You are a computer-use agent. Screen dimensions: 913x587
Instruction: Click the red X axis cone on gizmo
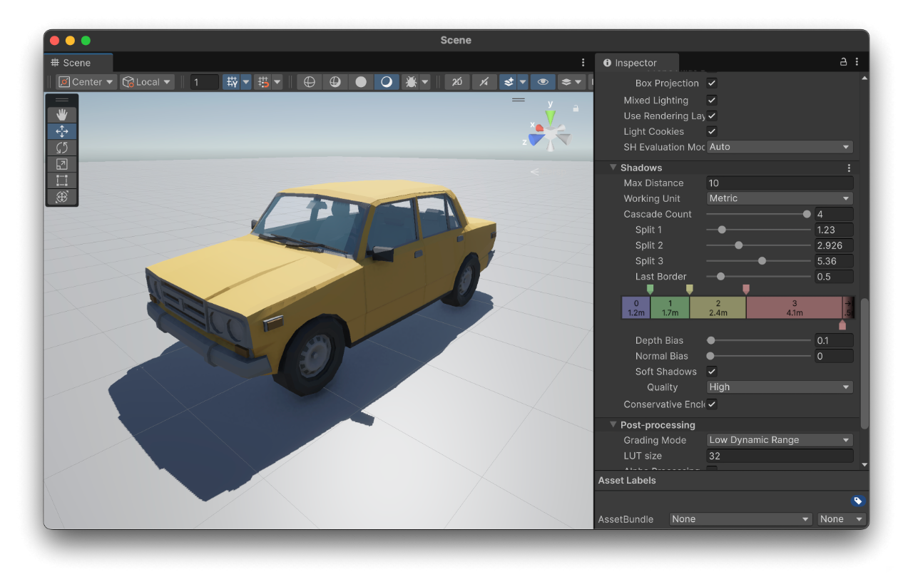coord(539,128)
